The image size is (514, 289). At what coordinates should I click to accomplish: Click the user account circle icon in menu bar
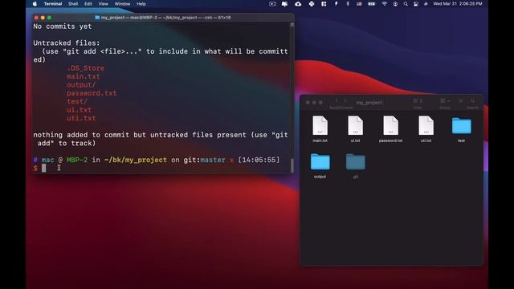click(x=395, y=4)
